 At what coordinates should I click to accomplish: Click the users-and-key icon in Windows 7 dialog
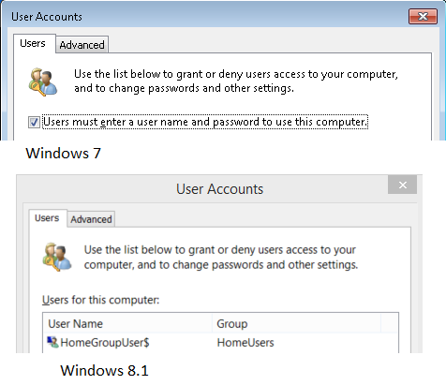pos(43,81)
